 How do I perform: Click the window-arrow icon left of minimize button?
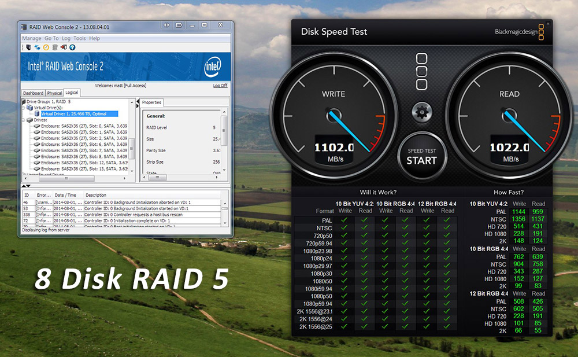pyautogui.click(x=179, y=25)
